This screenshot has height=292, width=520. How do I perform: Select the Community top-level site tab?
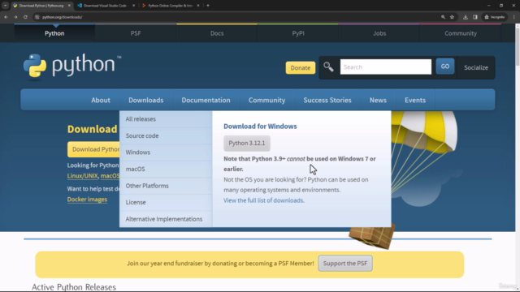(461, 33)
